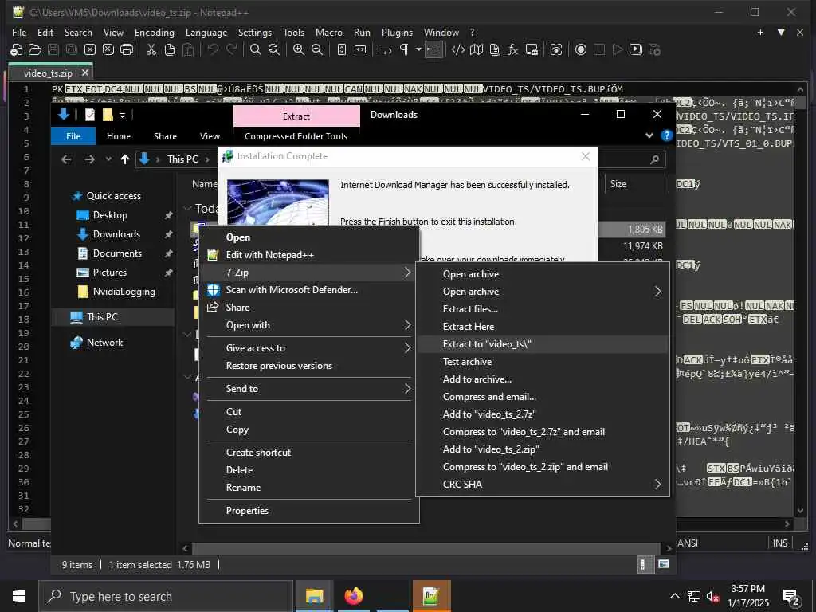The height and width of the screenshot is (612, 816).
Task: Select Extract to "video_ts\" in 7-Zip menu
Action: 542,344
